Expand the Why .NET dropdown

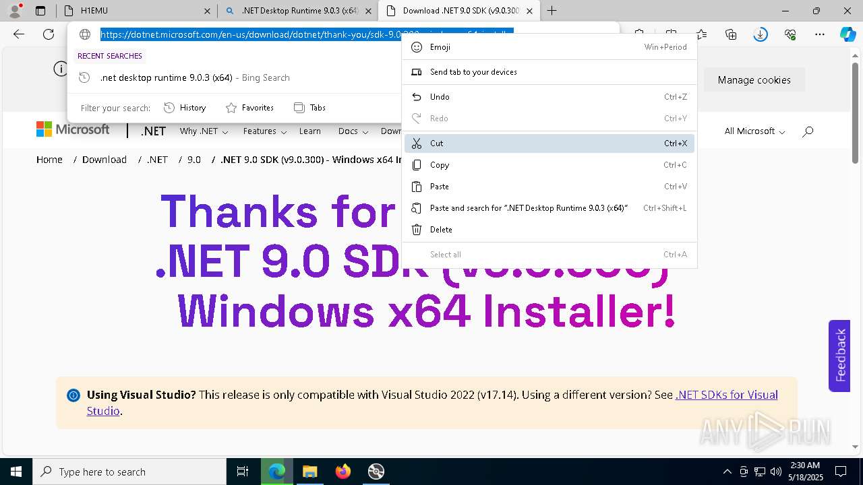[x=204, y=131]
